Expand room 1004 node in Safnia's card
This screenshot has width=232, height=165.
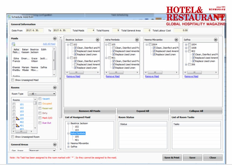(x=186, y=45)
